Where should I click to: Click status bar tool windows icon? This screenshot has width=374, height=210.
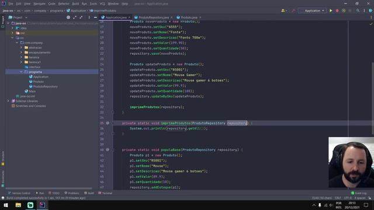point(3,198)
